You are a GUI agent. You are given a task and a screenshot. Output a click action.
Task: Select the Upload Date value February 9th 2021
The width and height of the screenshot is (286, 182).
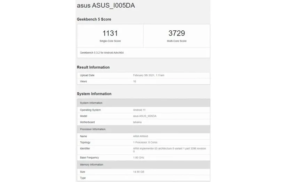pos(149,75)
